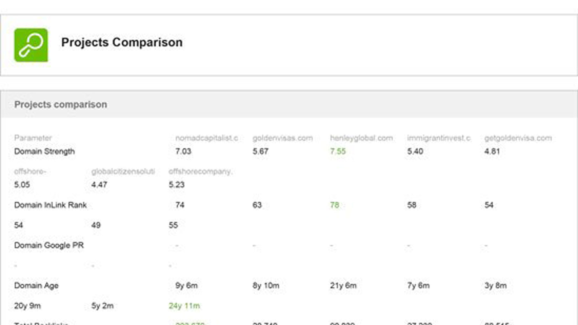Select InLink Rank value 49
Image resolution: width=578 pixels, height=325 pixels.
(x=96, y=225)
